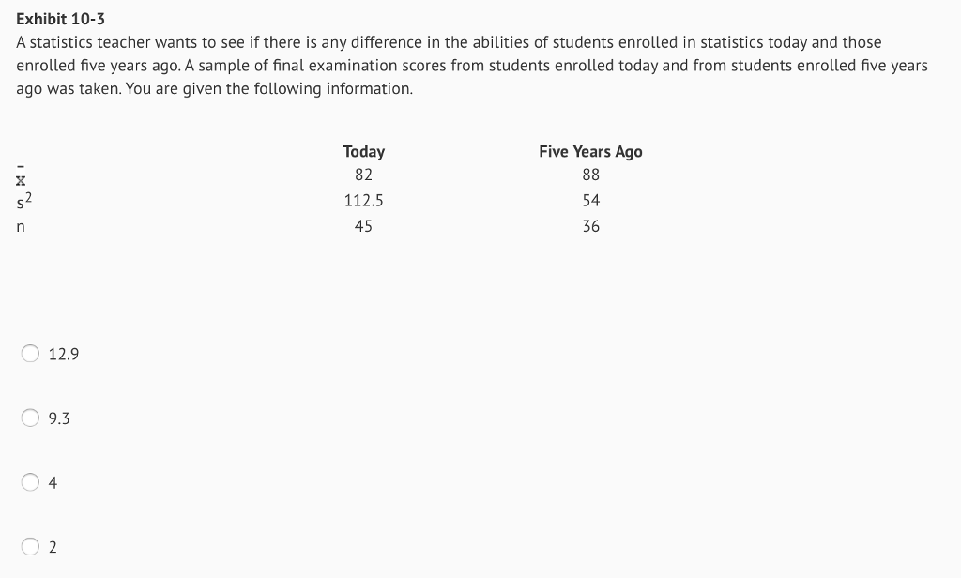Click the variance value 54

click(590, 200)
